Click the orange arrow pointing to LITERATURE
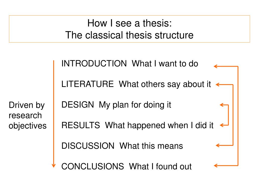 coord(218,85)
